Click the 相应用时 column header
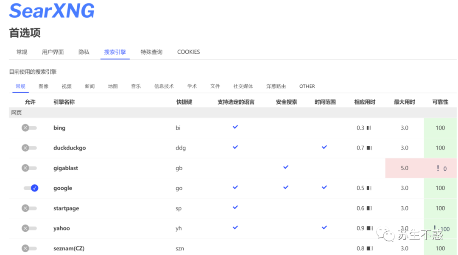458x255 pixels. tap(365, 102)
